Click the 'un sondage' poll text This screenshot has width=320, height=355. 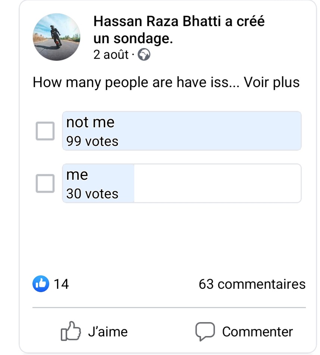pos(133,38)
